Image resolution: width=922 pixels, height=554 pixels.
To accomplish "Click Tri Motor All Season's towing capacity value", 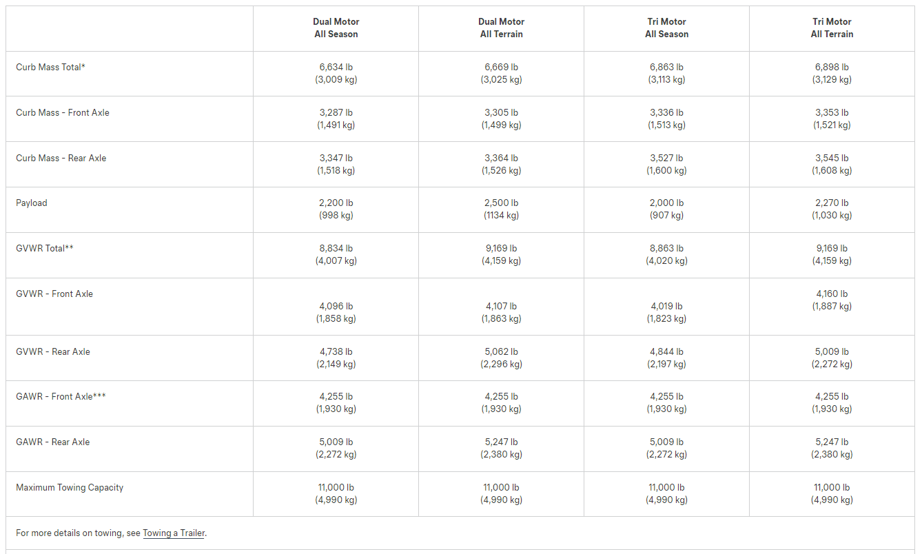I will click(666, 488).
